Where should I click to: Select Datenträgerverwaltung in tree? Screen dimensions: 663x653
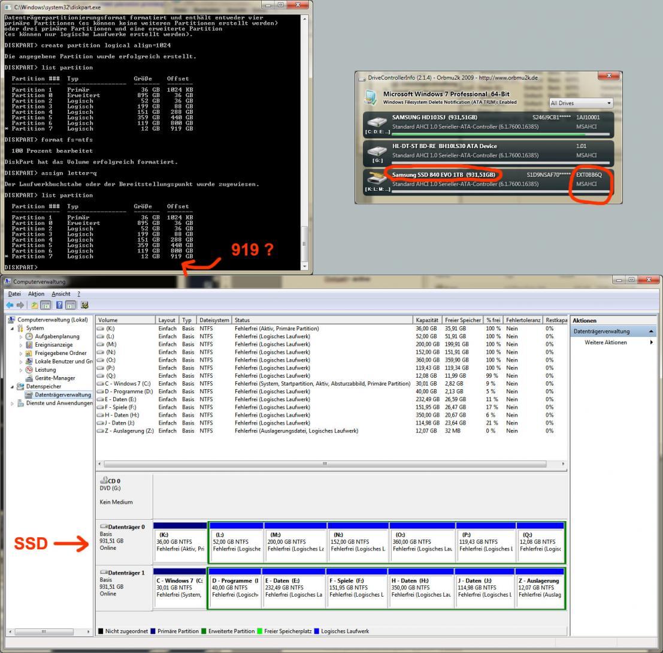point(62,395)
